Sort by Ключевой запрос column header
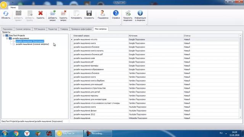Viewport: 244px width, 137px height. 101,36
